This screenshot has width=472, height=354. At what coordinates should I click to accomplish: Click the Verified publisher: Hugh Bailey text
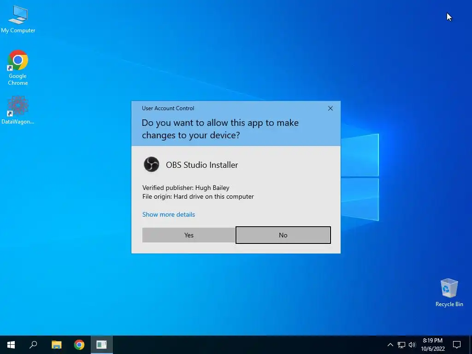(x=186, y=188)
